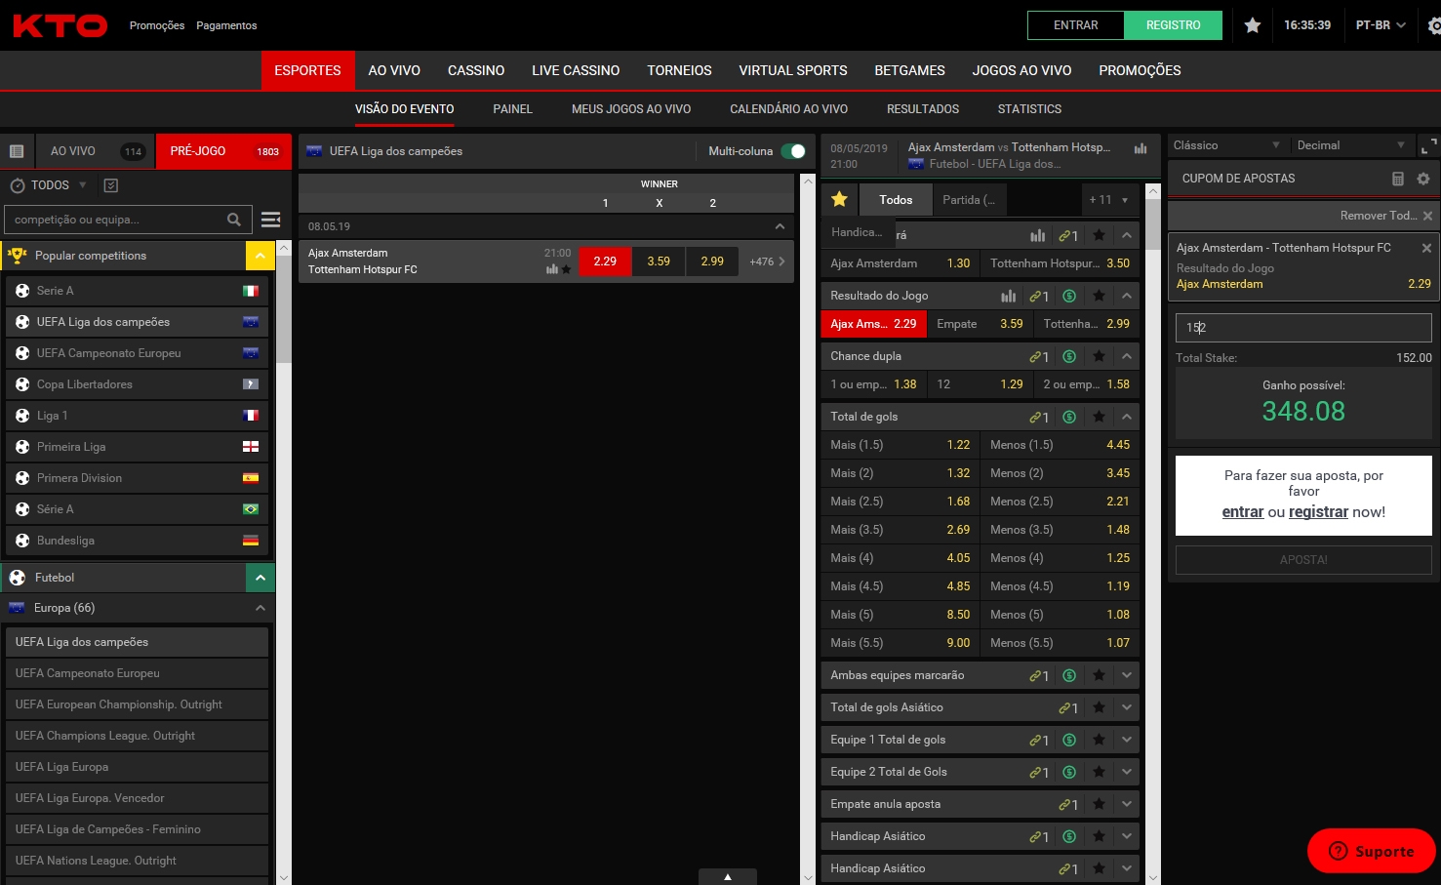Click X next to Remover Tod...

[x=1427, y=216]
